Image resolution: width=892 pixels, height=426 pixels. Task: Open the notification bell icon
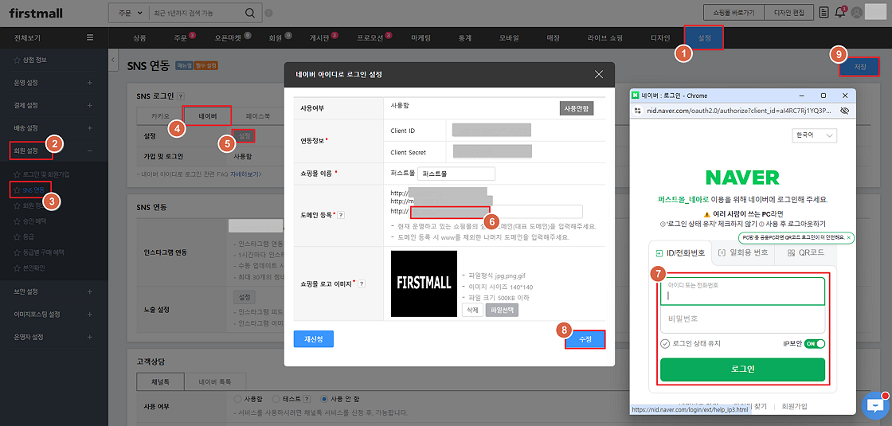point(839,13)
